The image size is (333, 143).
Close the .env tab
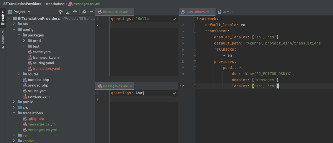[232, 12]
